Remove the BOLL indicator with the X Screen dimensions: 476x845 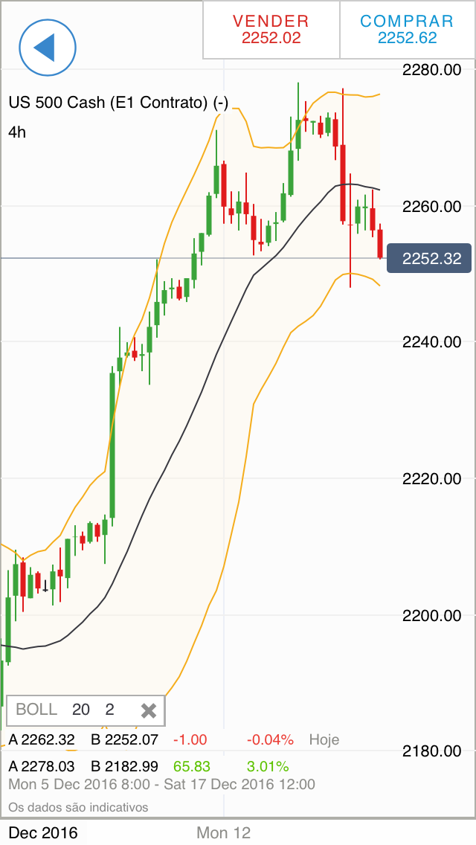click(x=149, y=710)
